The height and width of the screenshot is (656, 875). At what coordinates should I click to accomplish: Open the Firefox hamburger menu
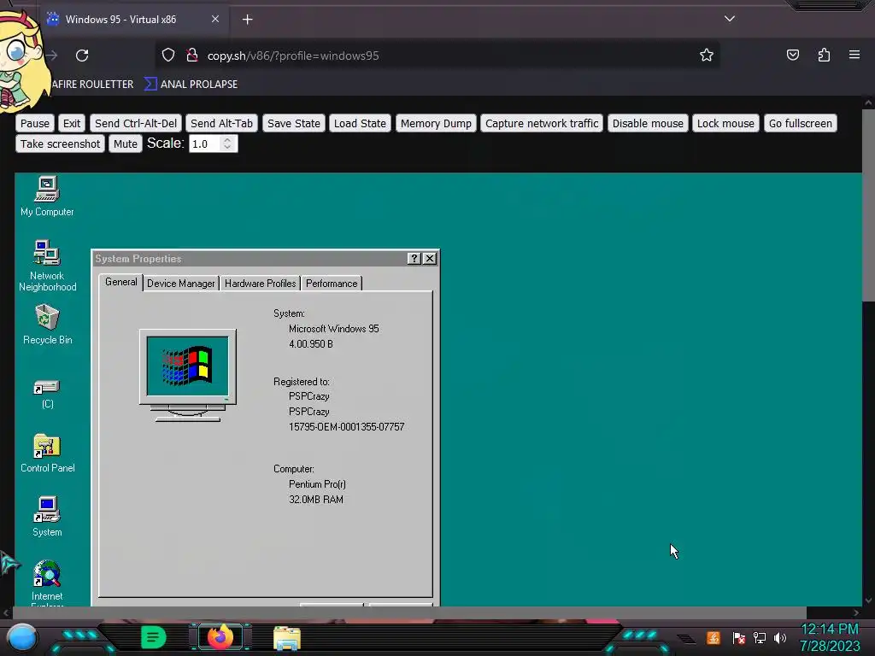click(854, 55)
